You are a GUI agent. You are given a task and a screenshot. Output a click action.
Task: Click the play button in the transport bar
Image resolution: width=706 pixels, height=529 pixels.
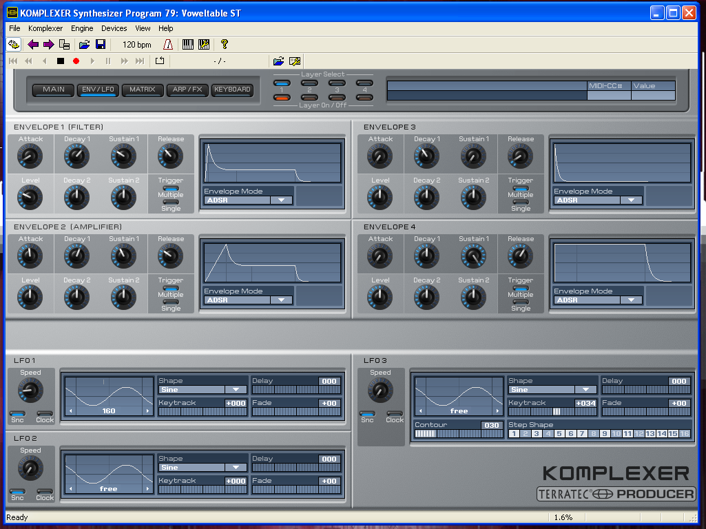coord(92,61)
